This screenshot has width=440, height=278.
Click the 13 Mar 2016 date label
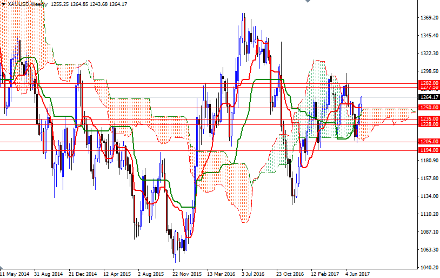point(221,274)
